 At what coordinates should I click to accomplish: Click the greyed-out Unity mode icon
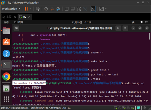click(85, 9)
